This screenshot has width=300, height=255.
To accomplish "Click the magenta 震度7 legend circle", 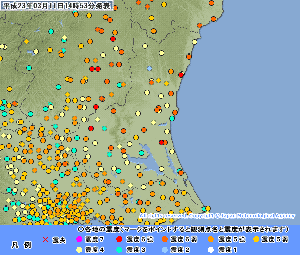I will (x=78, y=240).
